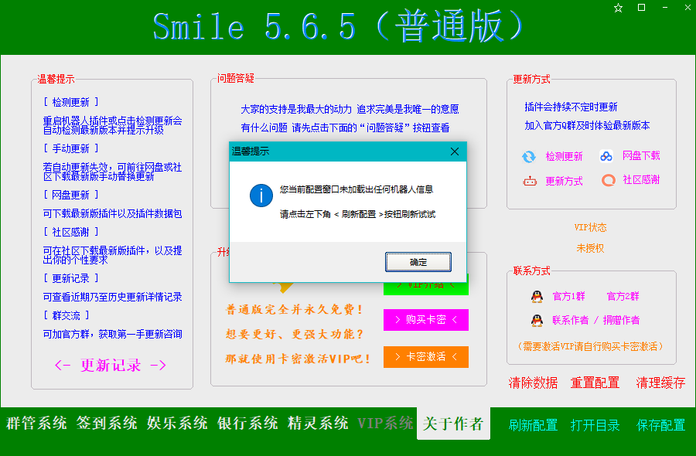Click the blue info icon in the dialog
The image size is (696, 456).
pyautogui.click(x=261, y=196)
